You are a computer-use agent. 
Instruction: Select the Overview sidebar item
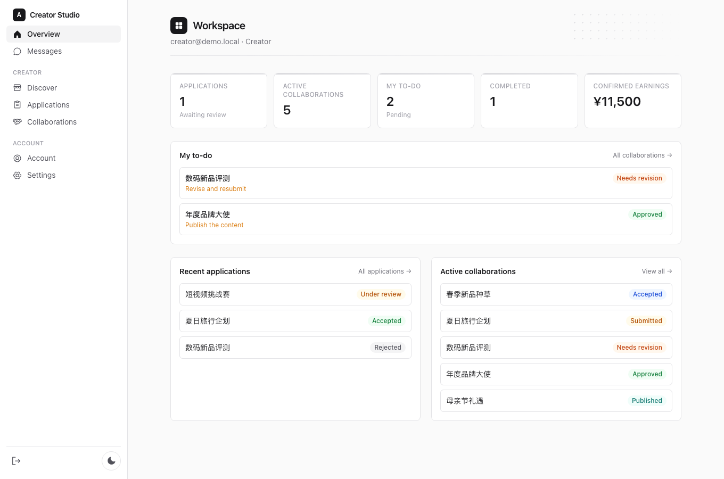tap(64, 34)
